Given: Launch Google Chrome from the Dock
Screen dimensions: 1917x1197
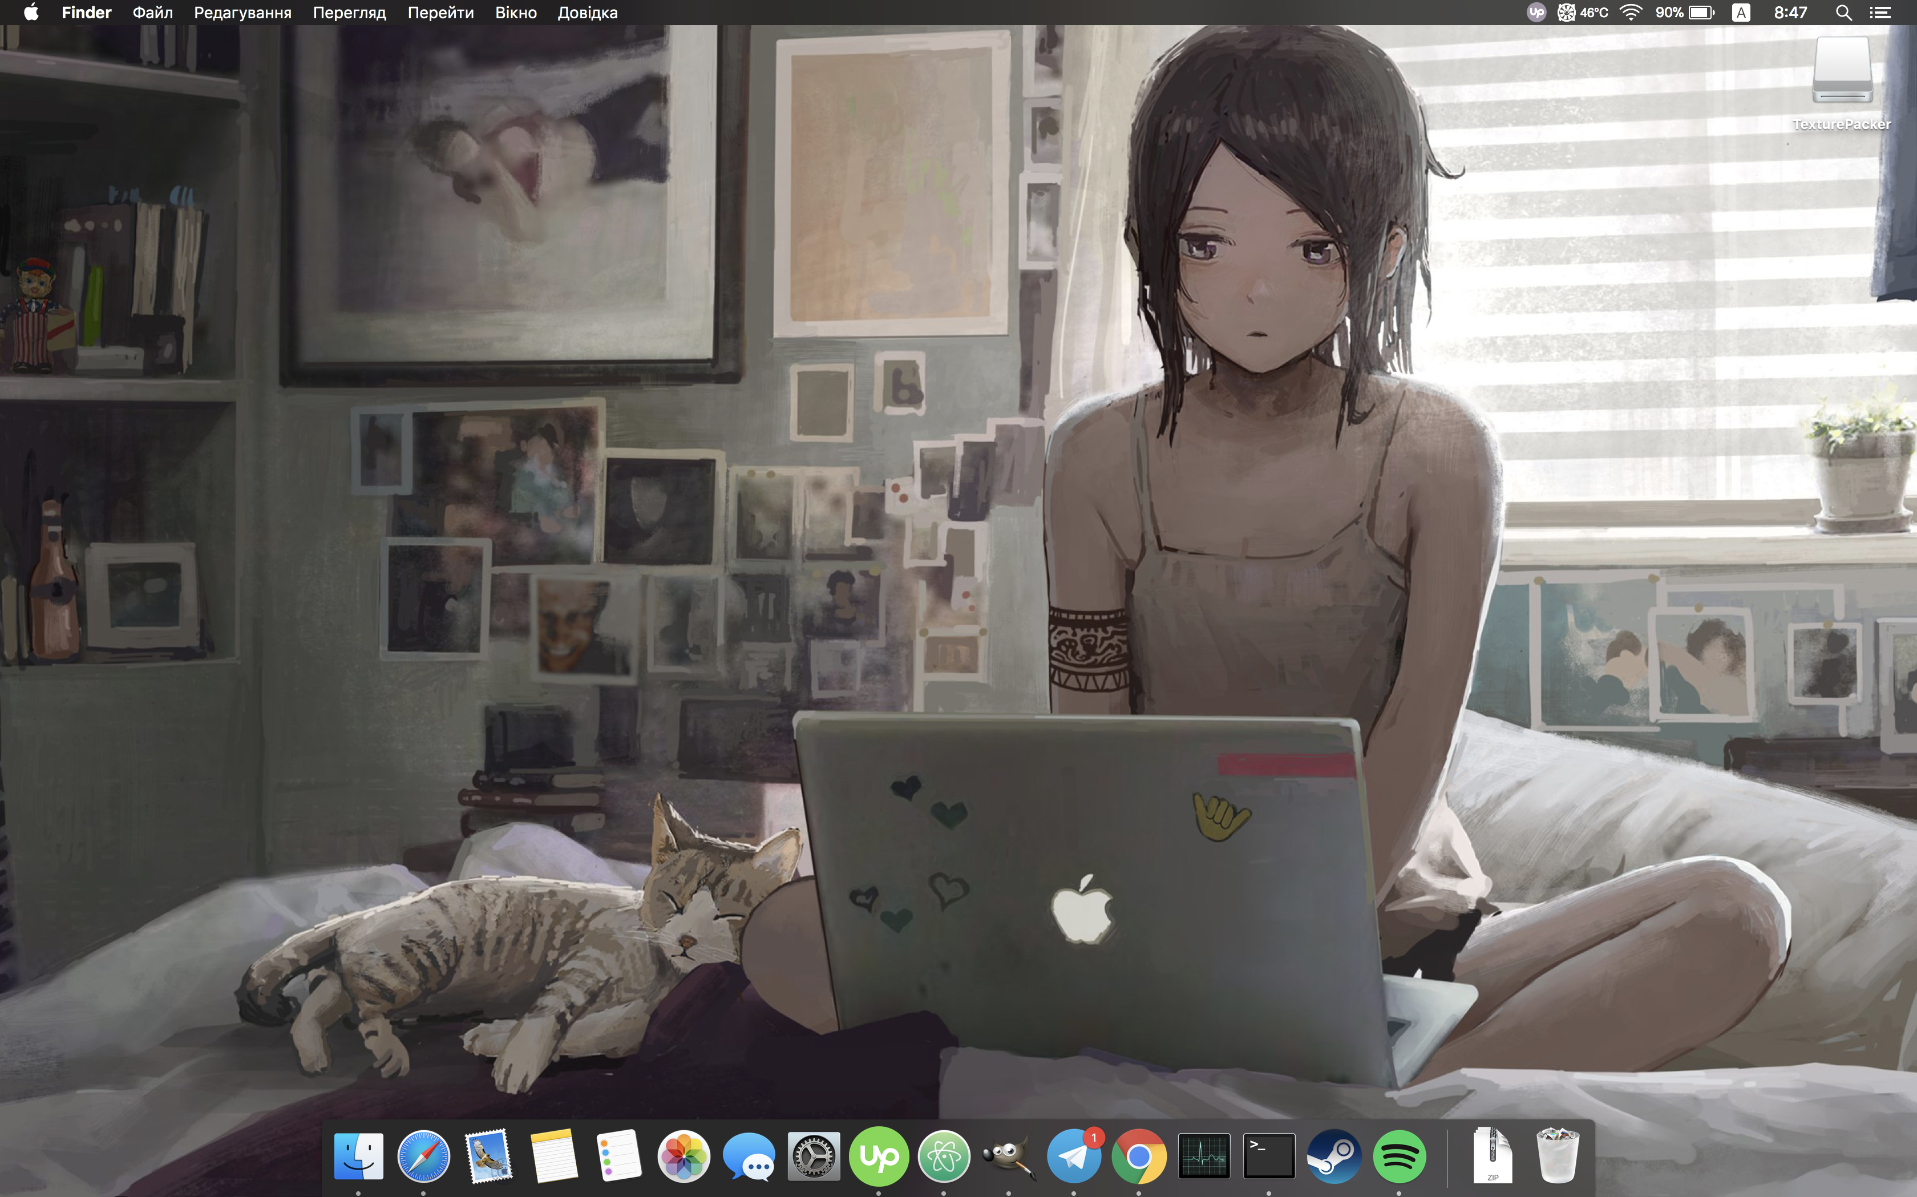Looking at the screenshot, I should coord(1138,1156).
